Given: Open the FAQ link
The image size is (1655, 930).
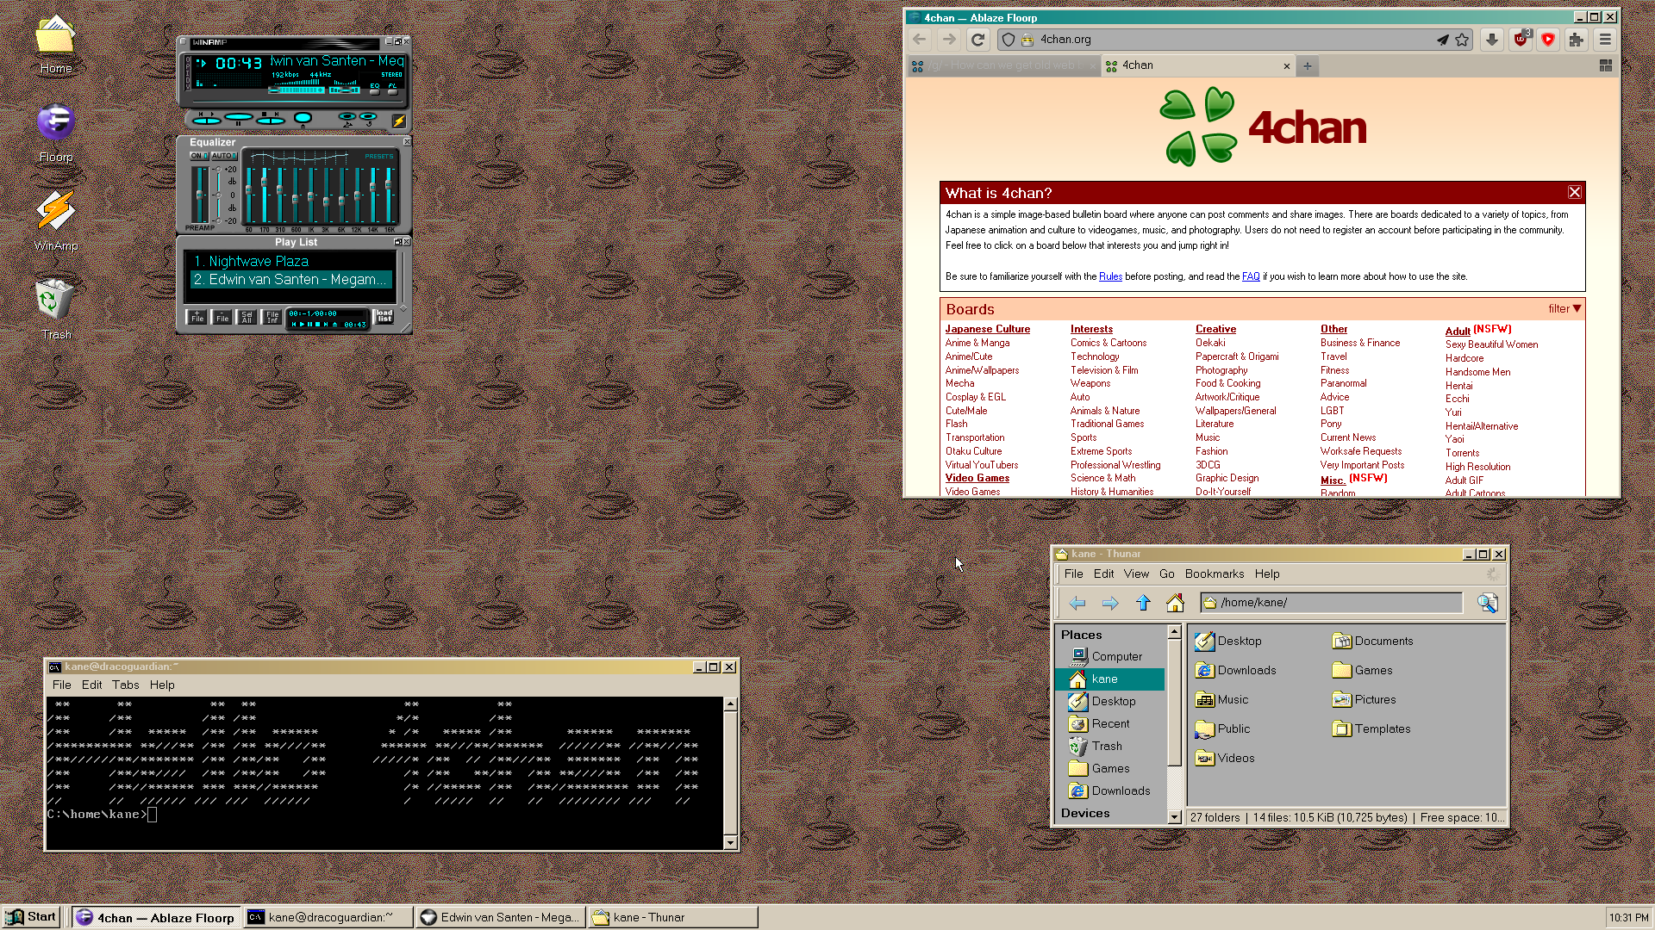Looking at the screenshot, I should click(1251, 276).
